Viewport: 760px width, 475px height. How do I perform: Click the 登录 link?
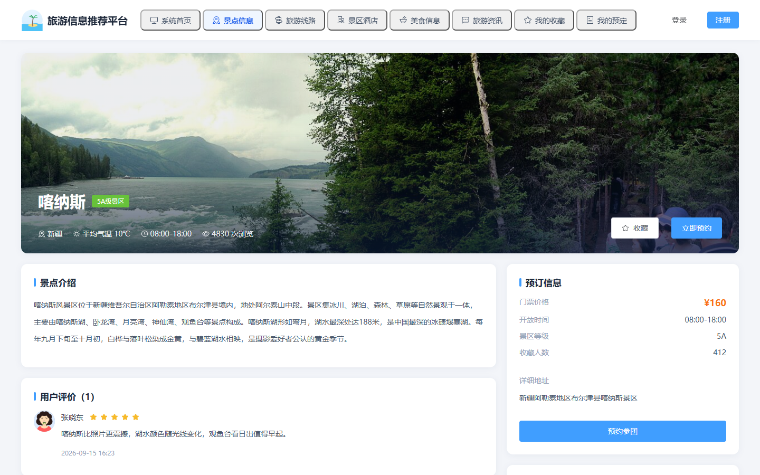point(679,20)
